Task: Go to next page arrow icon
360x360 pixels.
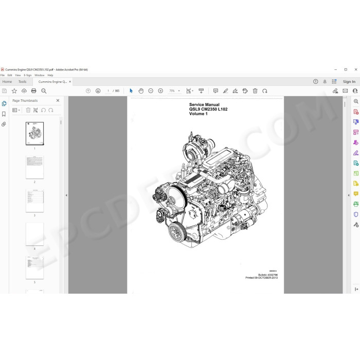Action: click(98, 91)
